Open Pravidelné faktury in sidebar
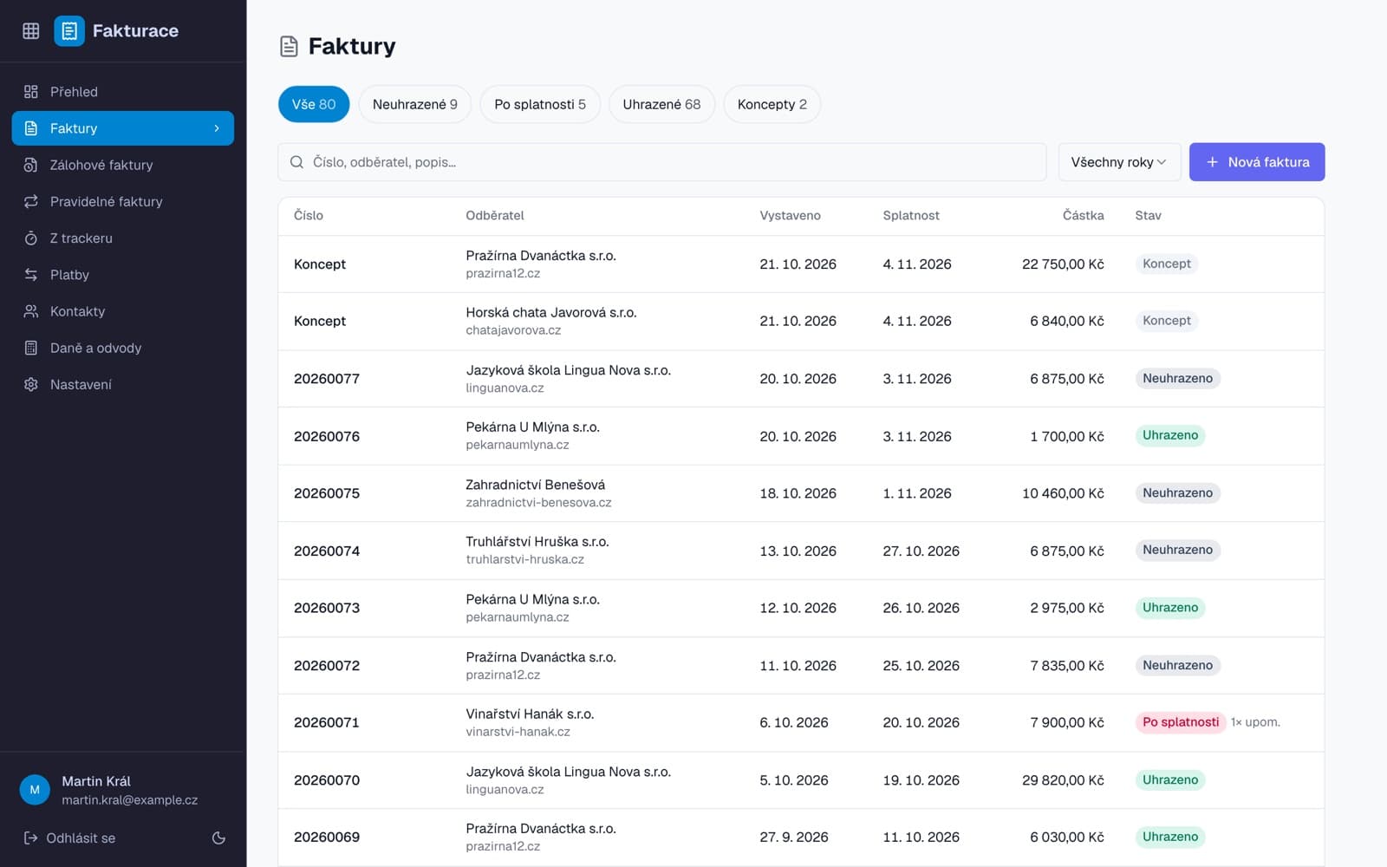 point(123,201)
